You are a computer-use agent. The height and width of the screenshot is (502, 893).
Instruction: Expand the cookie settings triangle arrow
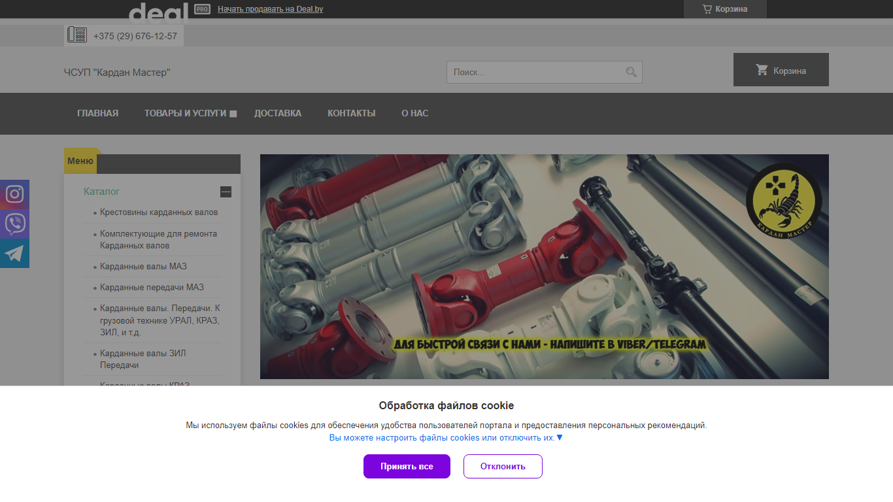(560, 437)
